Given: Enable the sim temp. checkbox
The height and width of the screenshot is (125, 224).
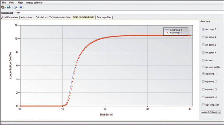Looking at the screenshot, I should (x=204, y=60).
